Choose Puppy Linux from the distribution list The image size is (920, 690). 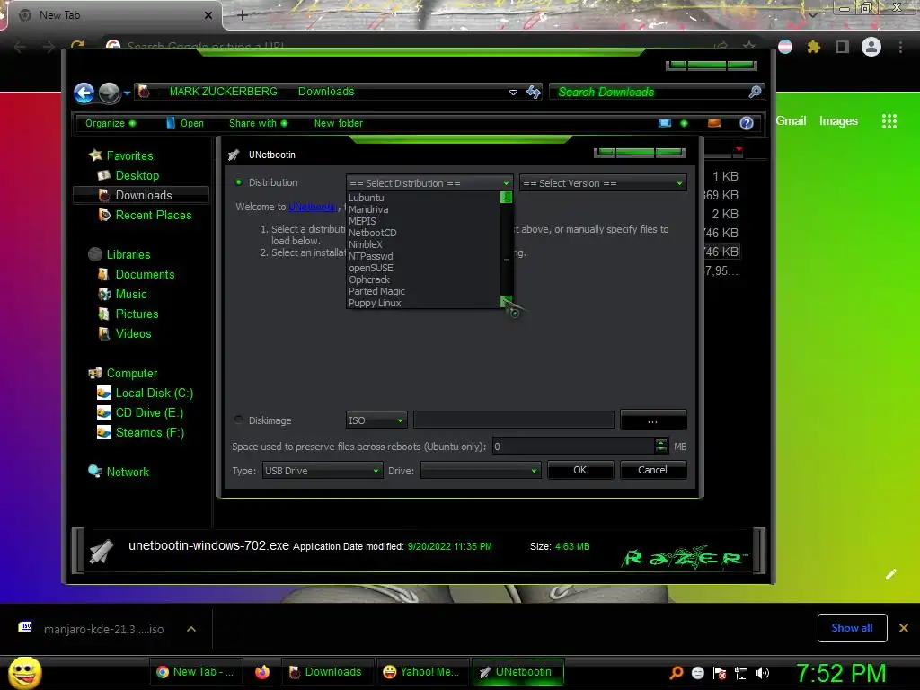(423, 303)
